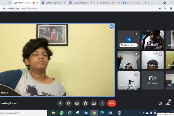Open a new browser tab
Viewport: 174px width, 116px height.
(152, 3)
